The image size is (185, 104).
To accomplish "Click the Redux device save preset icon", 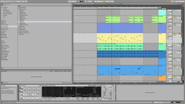I will (x=113, y=86).
